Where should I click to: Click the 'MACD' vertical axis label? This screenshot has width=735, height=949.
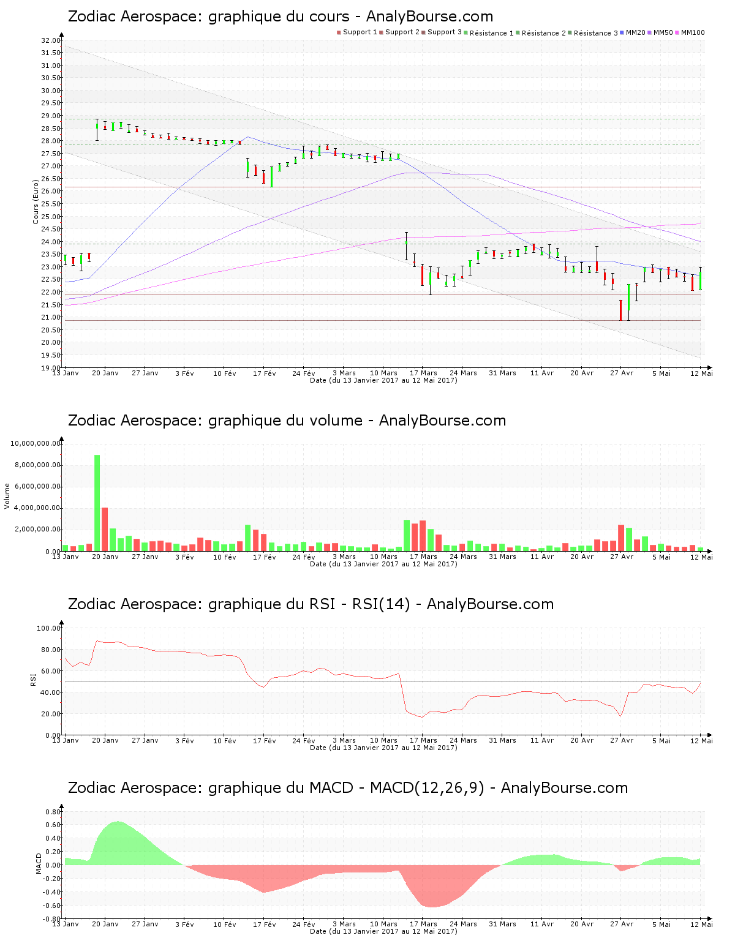[39, 863]
